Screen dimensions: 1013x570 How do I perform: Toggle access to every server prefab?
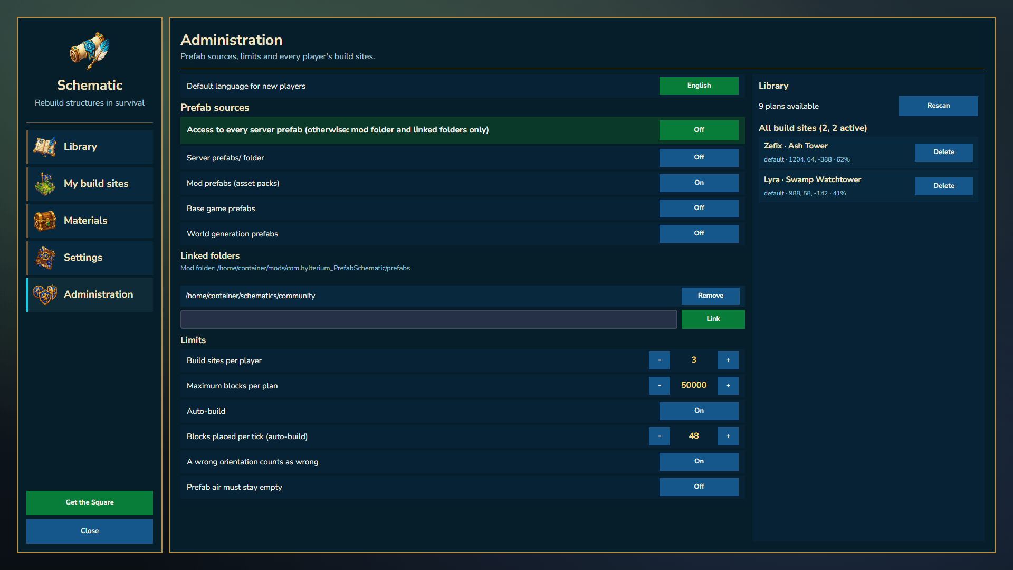699,130
